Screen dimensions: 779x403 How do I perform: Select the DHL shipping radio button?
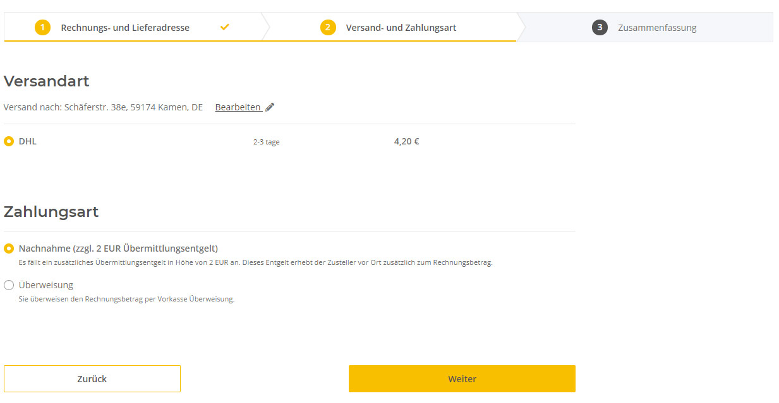[x=9, y=141]
